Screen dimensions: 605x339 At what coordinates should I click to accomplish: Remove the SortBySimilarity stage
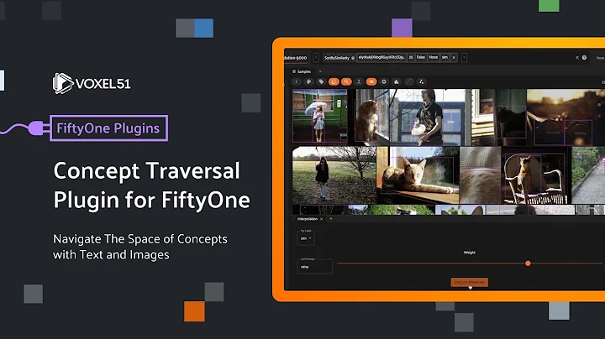coord(454,57)
